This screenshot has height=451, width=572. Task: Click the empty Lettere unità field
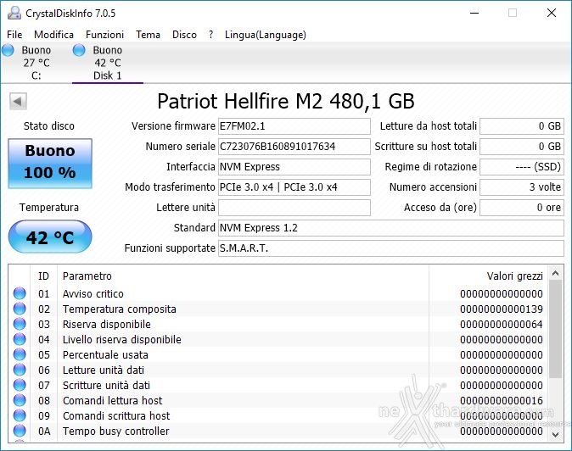click(294, 208)
